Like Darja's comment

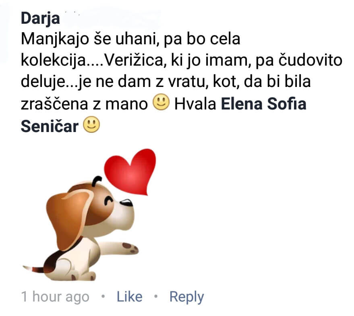coord(129,297)
